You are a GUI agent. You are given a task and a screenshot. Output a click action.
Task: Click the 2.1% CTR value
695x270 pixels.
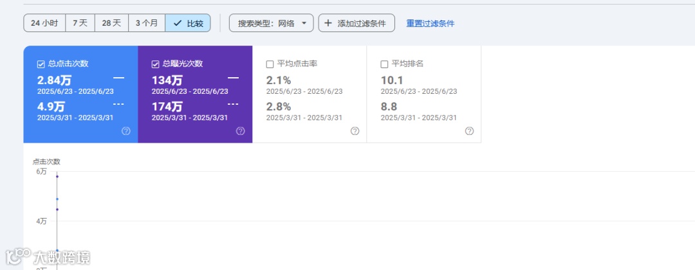pyautogui.click(x=279, y=80)
